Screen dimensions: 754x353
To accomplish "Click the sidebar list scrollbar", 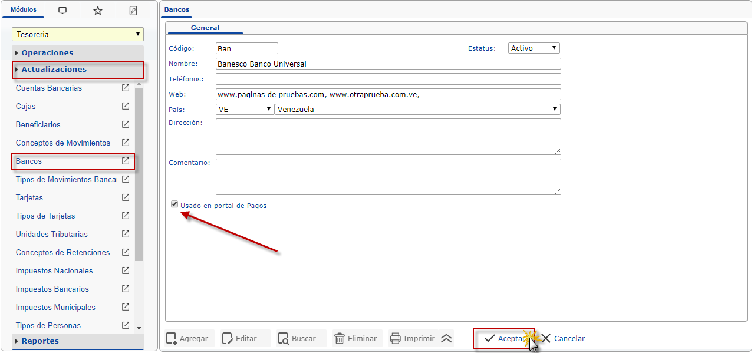I will point(139,177).
